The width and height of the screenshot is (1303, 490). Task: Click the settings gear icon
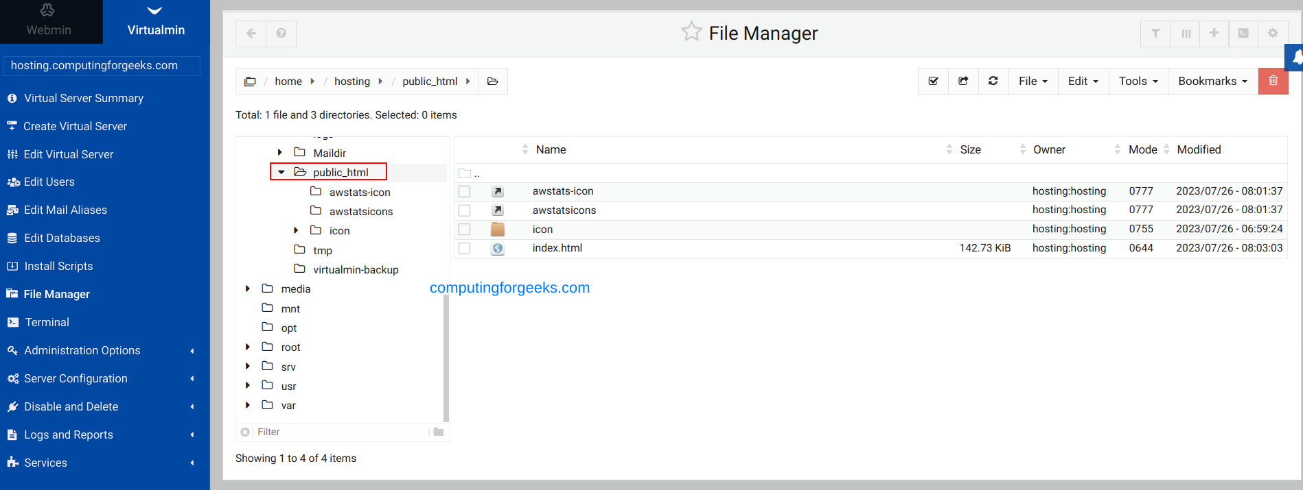click(x=1273, y=33)
